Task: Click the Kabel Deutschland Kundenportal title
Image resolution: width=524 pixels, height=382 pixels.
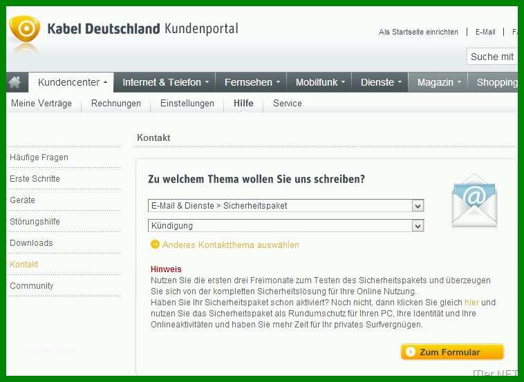Action: 142,29
